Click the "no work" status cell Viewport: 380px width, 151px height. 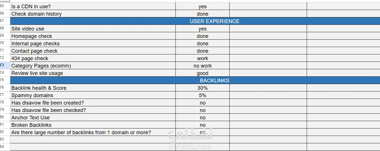pos(203,66)
